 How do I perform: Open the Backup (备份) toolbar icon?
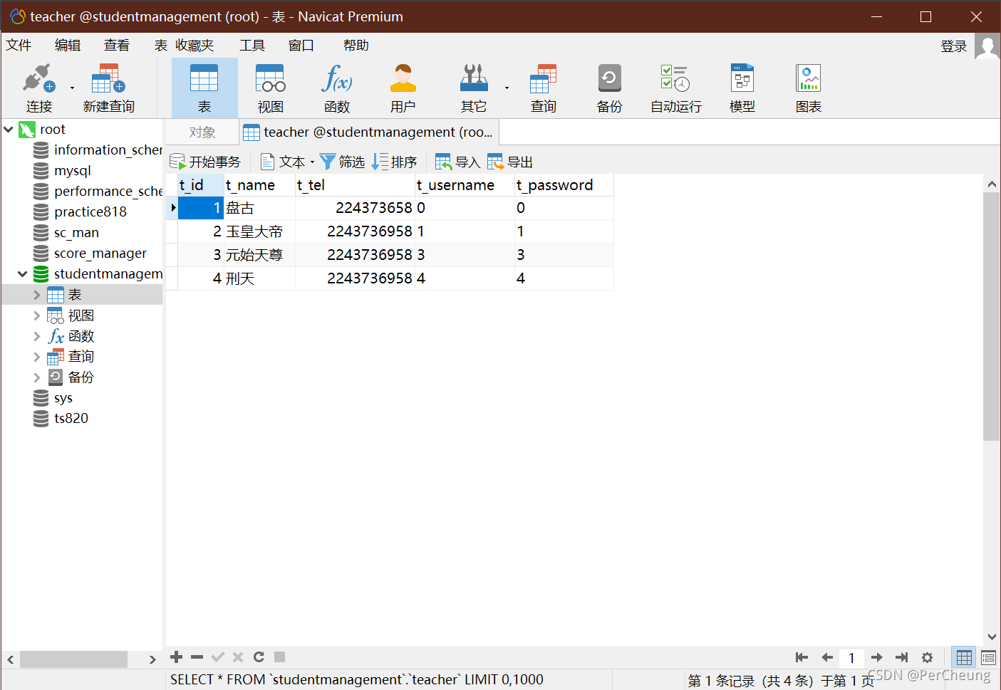609,88
